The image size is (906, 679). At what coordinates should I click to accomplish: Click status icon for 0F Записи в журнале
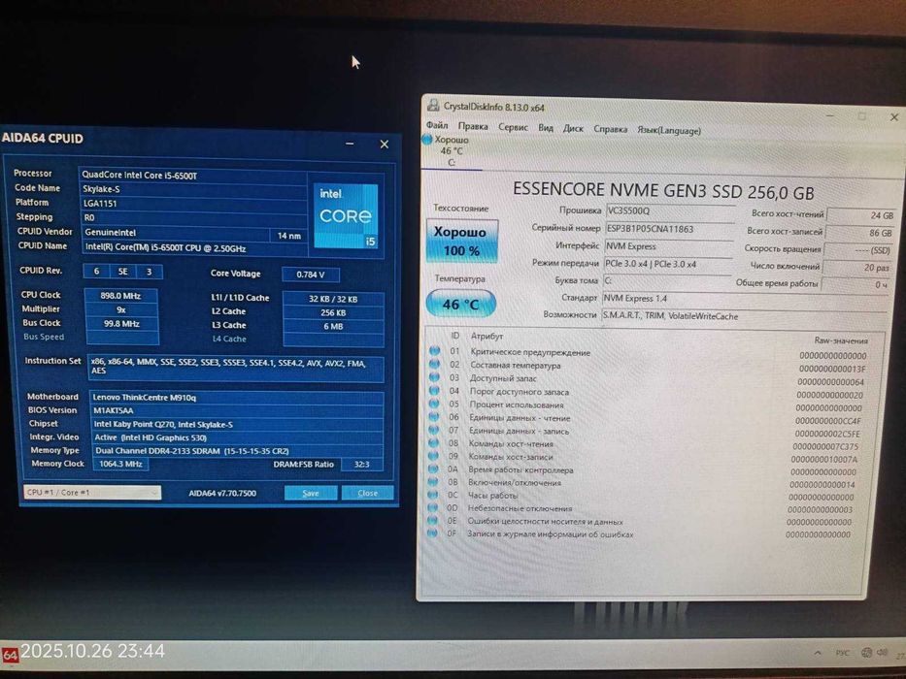click(x=431, y=533)
